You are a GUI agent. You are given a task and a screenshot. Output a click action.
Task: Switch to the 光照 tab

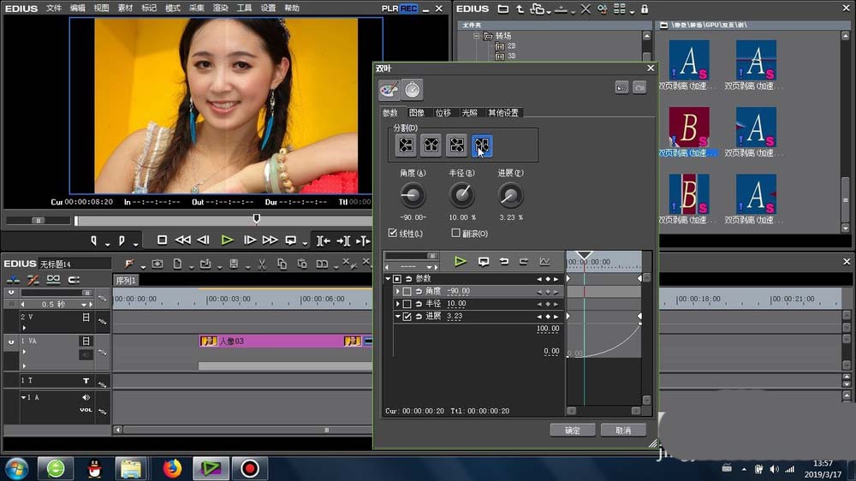[469, 112]
